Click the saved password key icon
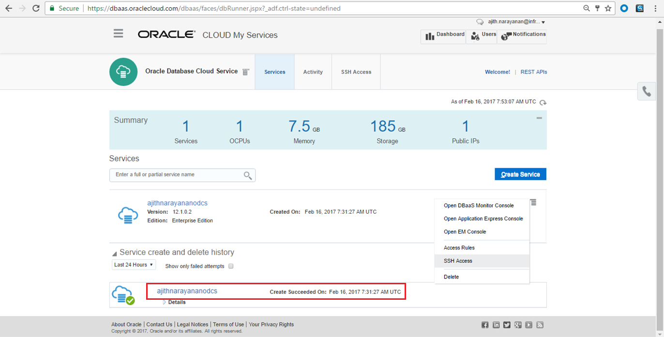 (x=597, y=8)
